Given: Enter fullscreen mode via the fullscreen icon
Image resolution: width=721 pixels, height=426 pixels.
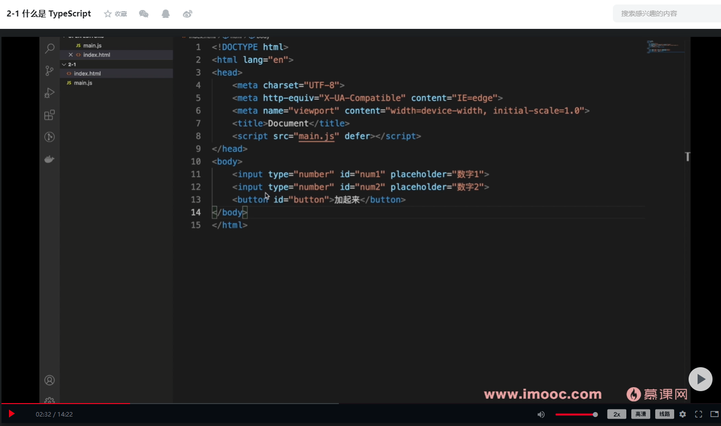Looking at the screenshot, I should [x=699, y=414].
